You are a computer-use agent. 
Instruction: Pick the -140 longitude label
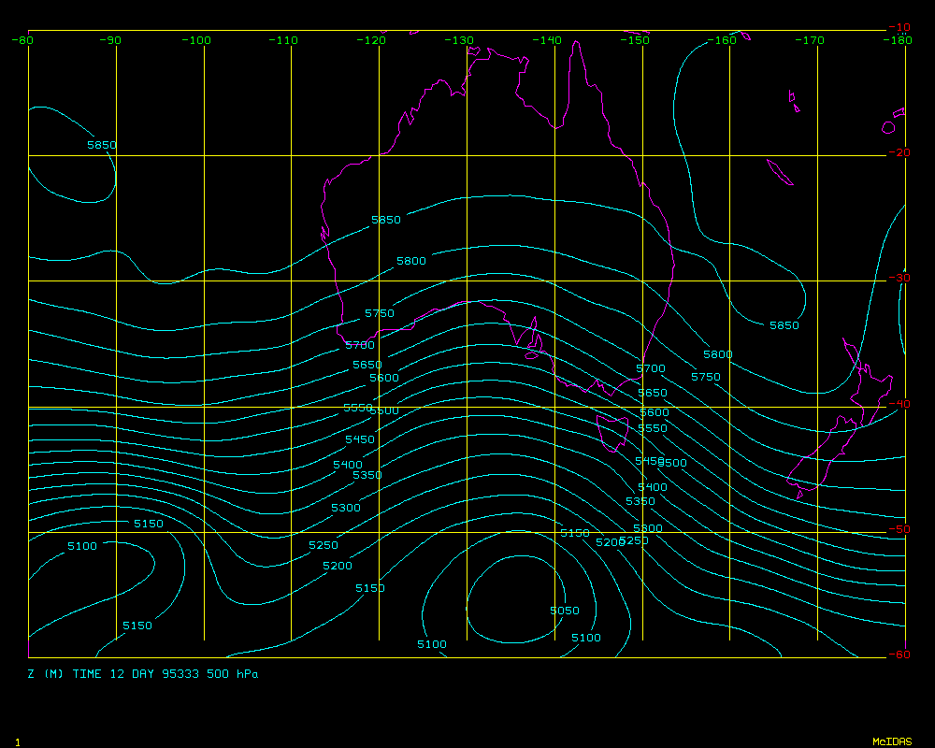547,40
